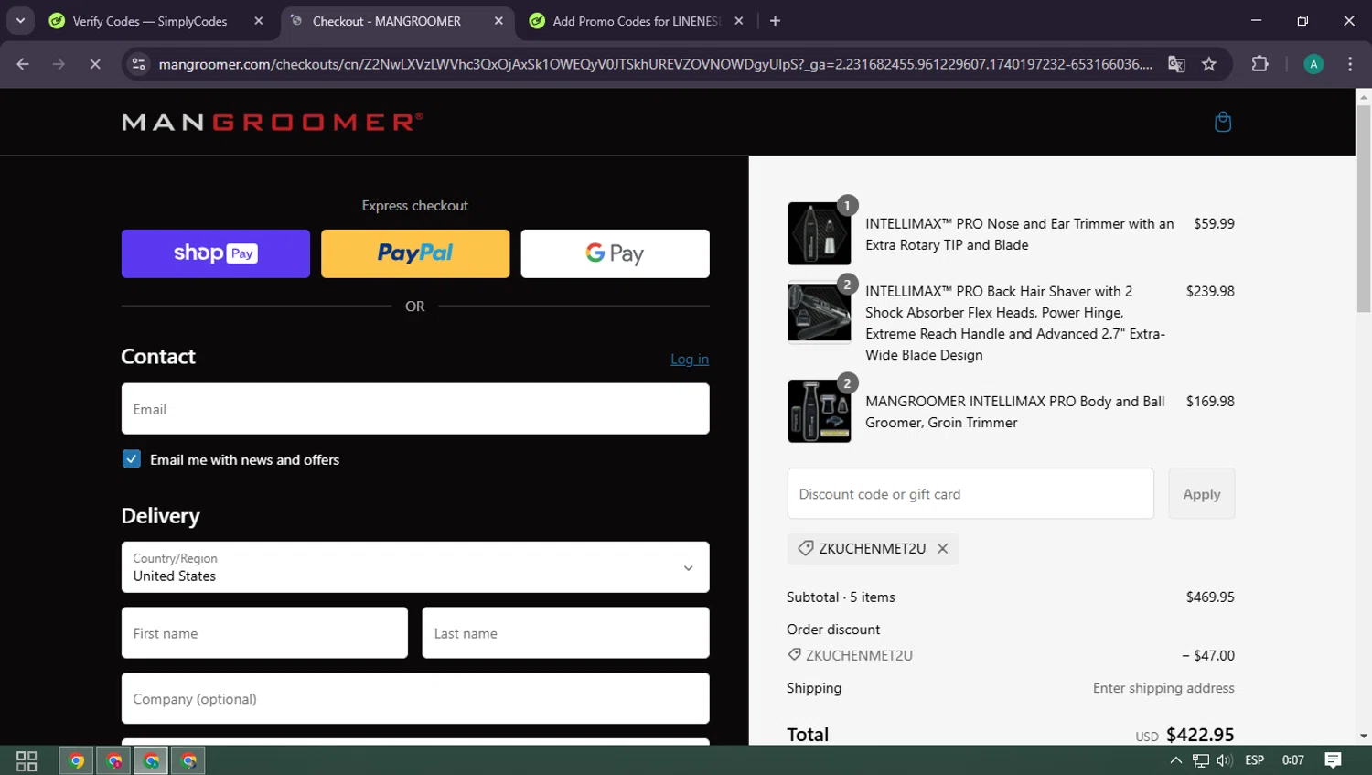Open the shopping bag cart icon
This screenshot has height=775, width=1372.
1223,122
